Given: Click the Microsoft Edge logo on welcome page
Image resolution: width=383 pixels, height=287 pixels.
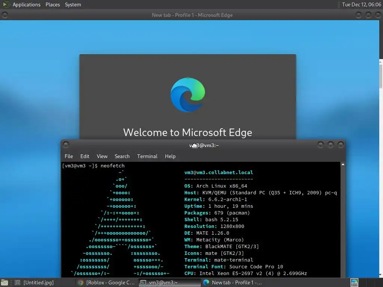Looking at the screenshot, I should click(188, 95).
